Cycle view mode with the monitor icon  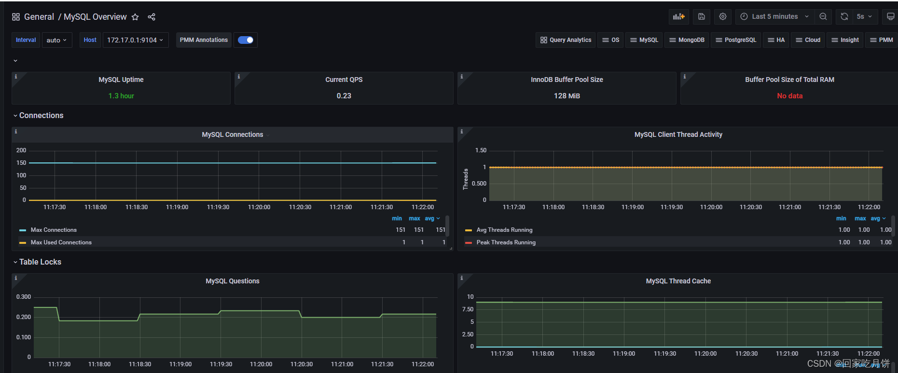[890, 16]
